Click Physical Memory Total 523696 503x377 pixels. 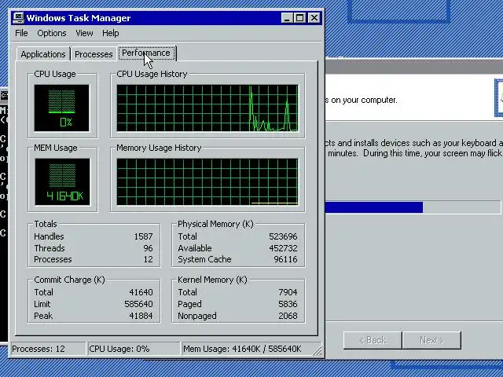tap(283, 236)
